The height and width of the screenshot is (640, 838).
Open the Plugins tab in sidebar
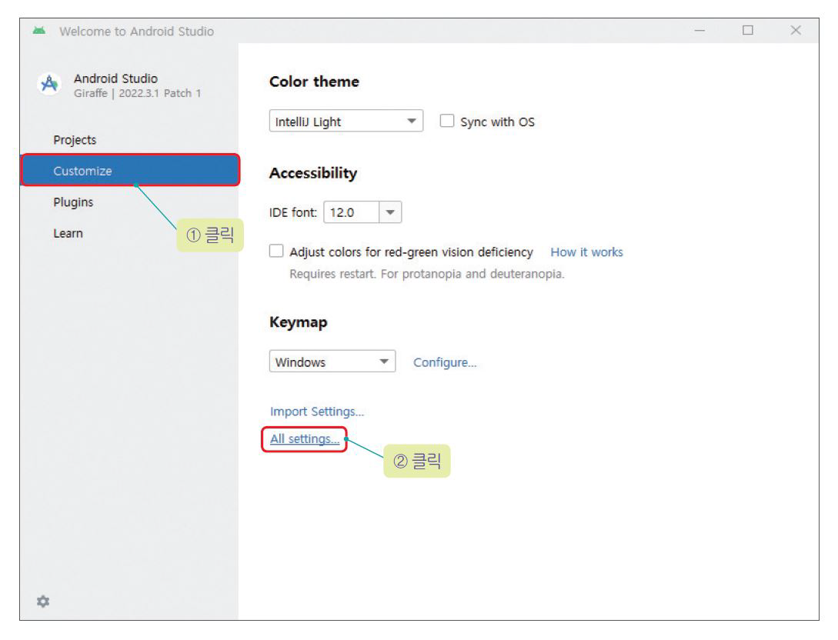[x=73, y=202]
